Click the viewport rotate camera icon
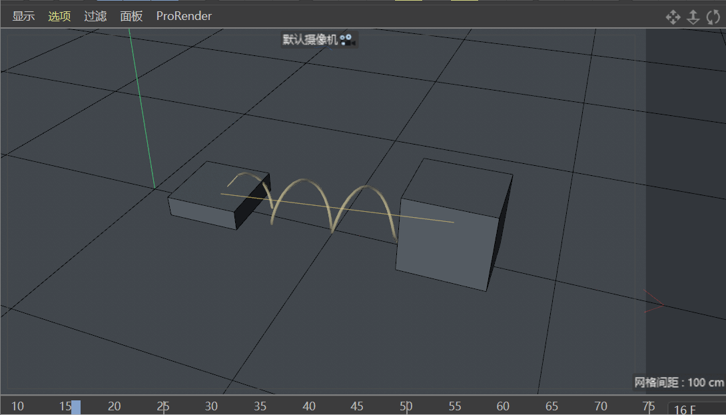 (713, 17)
